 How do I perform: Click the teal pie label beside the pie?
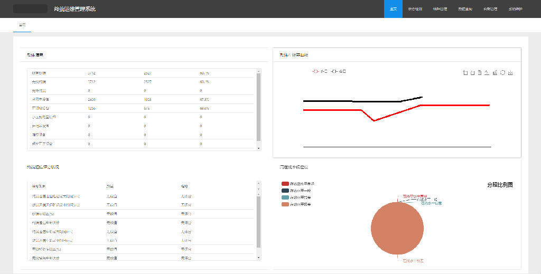click(x=431, y=203)
